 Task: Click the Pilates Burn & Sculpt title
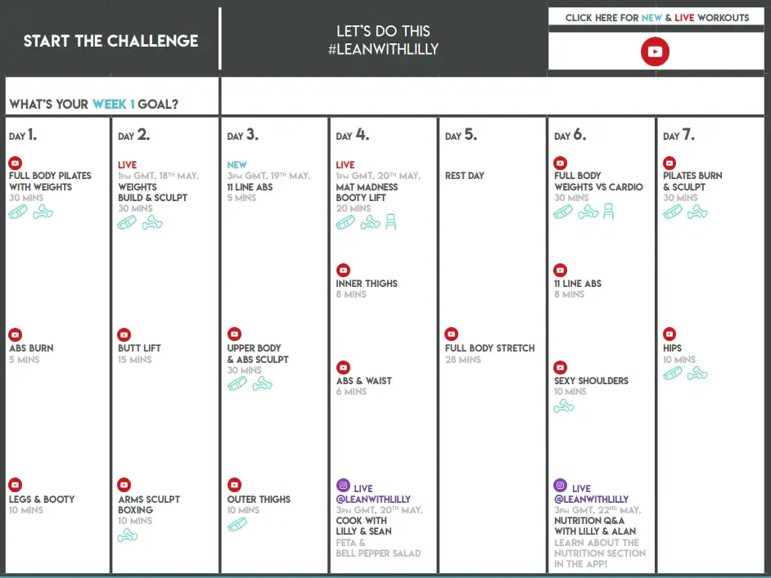tap(692, 181)
